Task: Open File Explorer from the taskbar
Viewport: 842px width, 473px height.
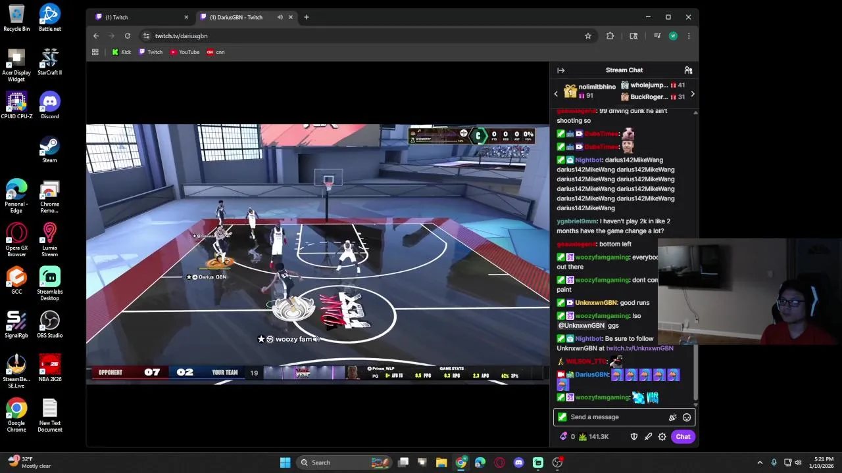Action: click(441, 462)
